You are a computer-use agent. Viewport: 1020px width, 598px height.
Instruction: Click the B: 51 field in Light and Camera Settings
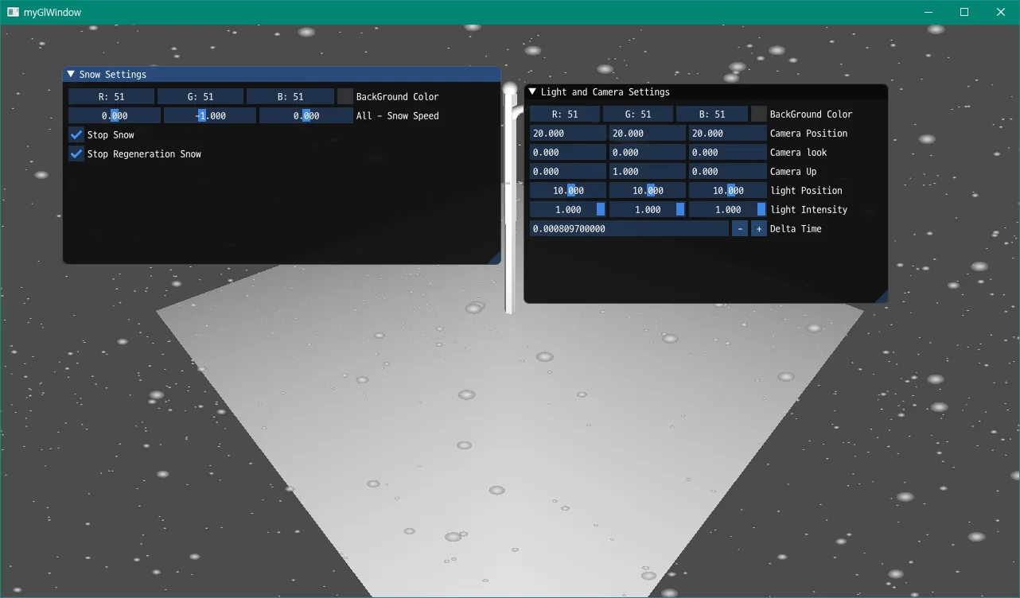(x=712, y=114)
